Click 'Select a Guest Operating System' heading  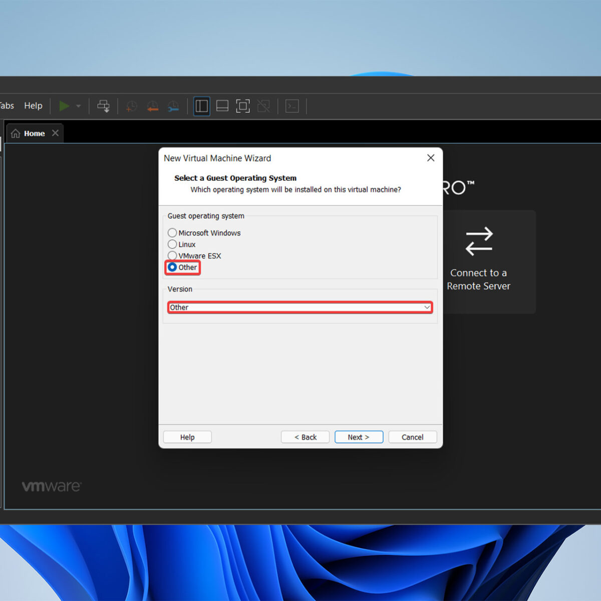tap(235, 178)
